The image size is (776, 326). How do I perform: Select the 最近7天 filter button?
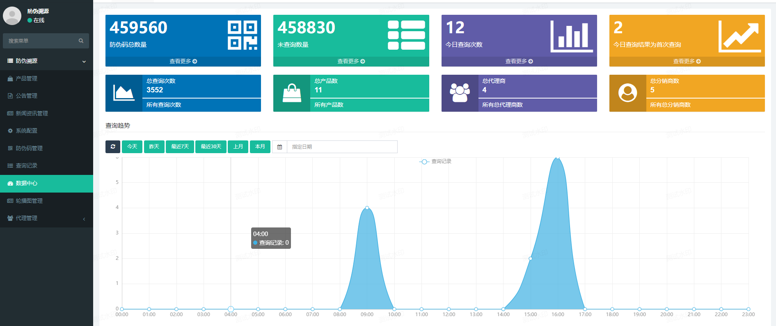tap(180, 147)
